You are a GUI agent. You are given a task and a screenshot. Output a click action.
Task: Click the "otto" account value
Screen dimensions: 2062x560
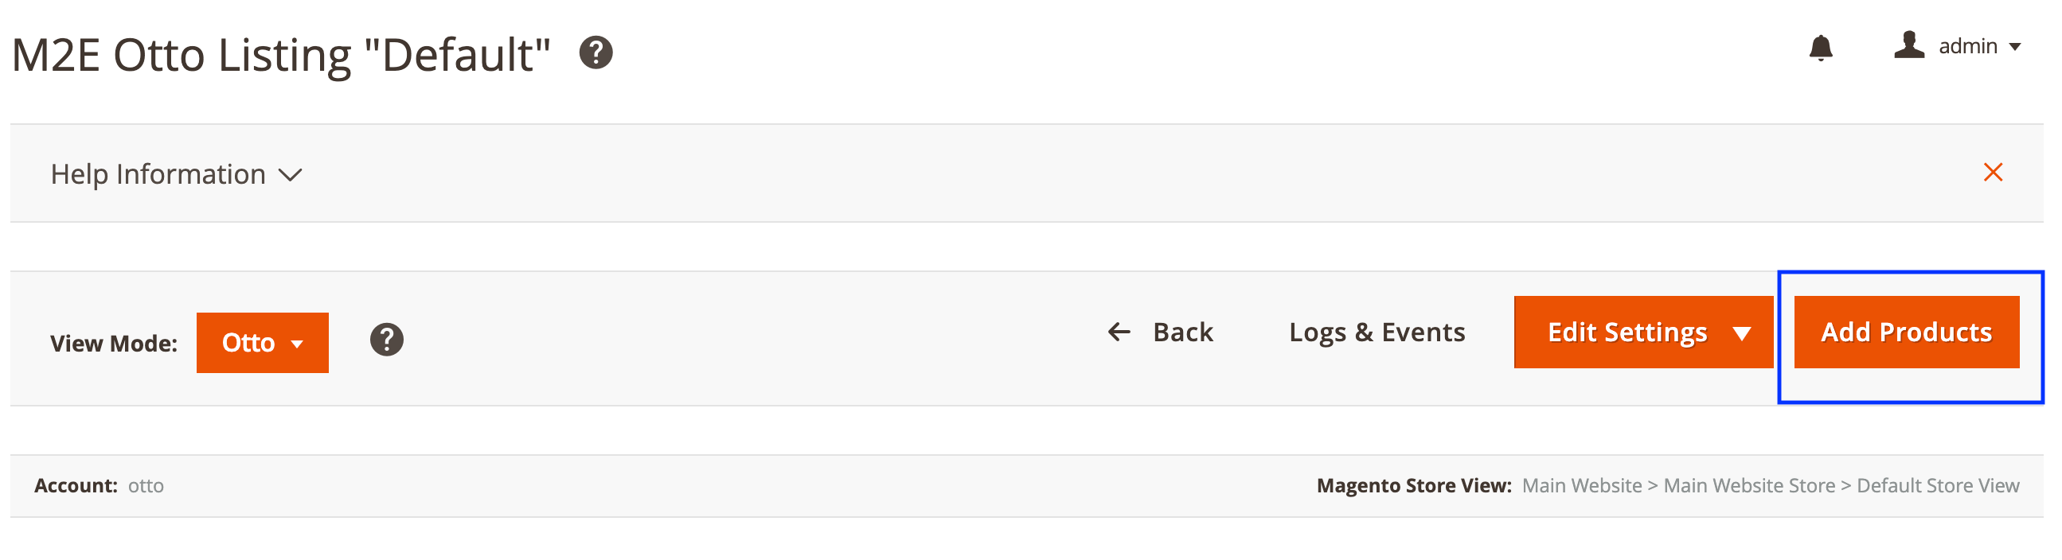tap(146, 485)
